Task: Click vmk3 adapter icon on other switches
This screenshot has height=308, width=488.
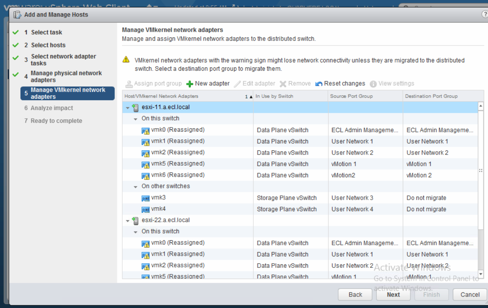Action: click(146, 198)
